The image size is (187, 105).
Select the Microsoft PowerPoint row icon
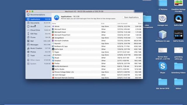coord(53,35)
